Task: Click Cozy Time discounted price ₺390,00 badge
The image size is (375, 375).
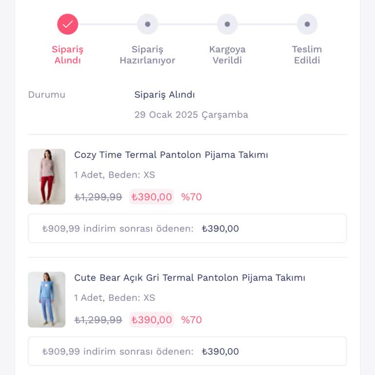Action: pyautogui.click(x=151, y=197)
